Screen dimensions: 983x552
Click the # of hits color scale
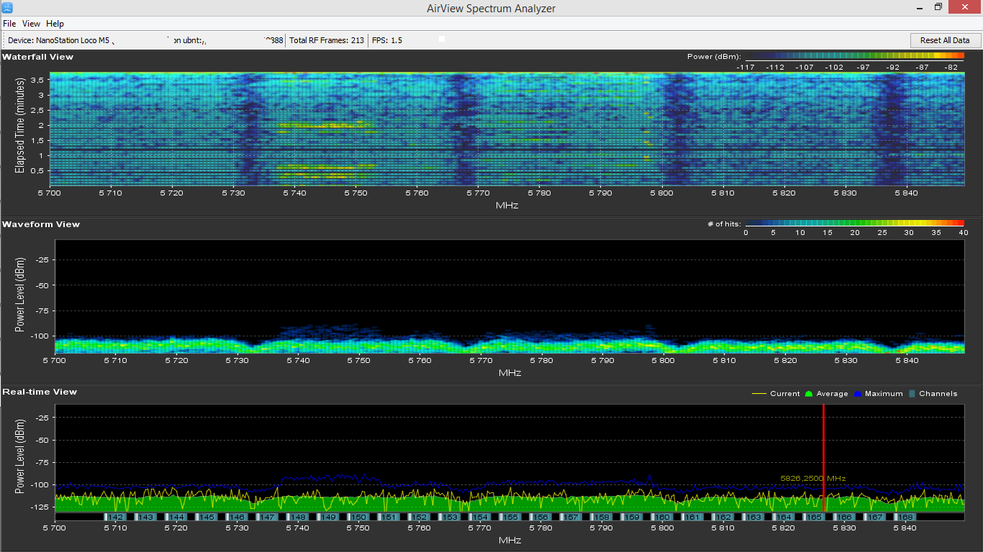point(853,224)
